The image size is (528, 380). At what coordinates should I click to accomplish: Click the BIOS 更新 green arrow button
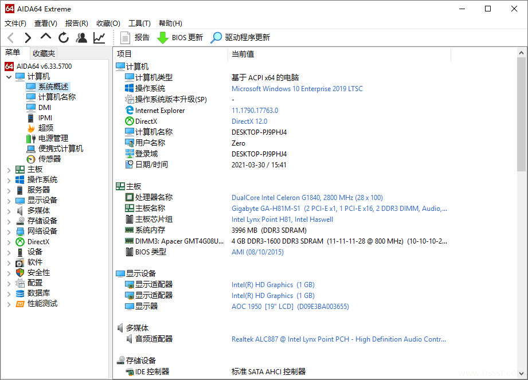[180, 38]
